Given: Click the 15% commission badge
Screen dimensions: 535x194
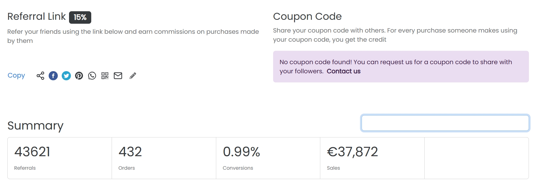Looking at the screenshot, I should 80,17.
